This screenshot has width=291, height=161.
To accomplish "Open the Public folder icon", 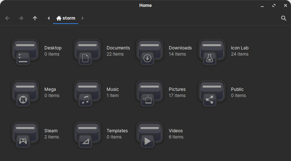I will point(212,93).
